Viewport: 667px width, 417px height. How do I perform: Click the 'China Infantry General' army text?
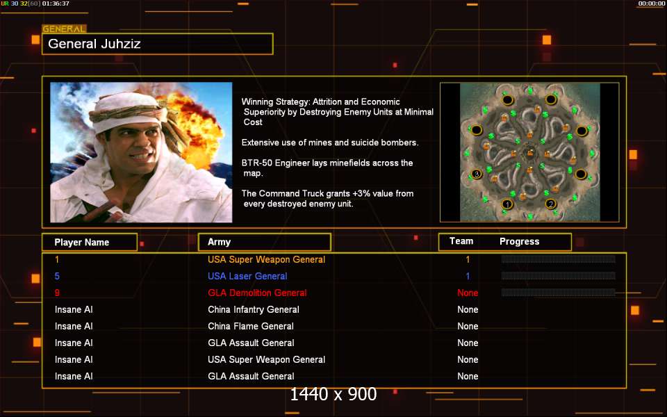click(x=254, y=309)
